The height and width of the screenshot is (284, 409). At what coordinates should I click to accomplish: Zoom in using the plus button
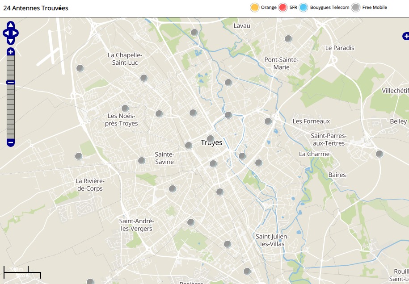tap(11, 52)
